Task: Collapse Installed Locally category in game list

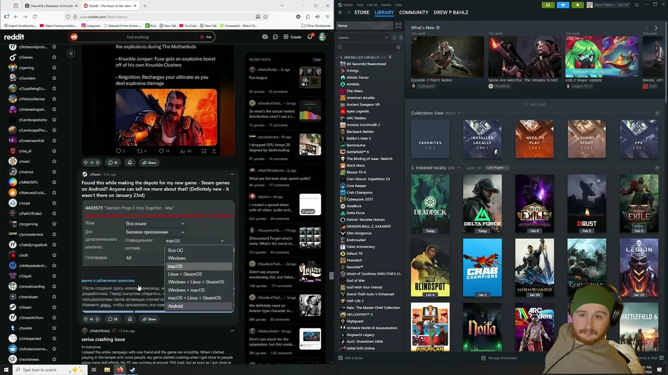Action: 339,57
